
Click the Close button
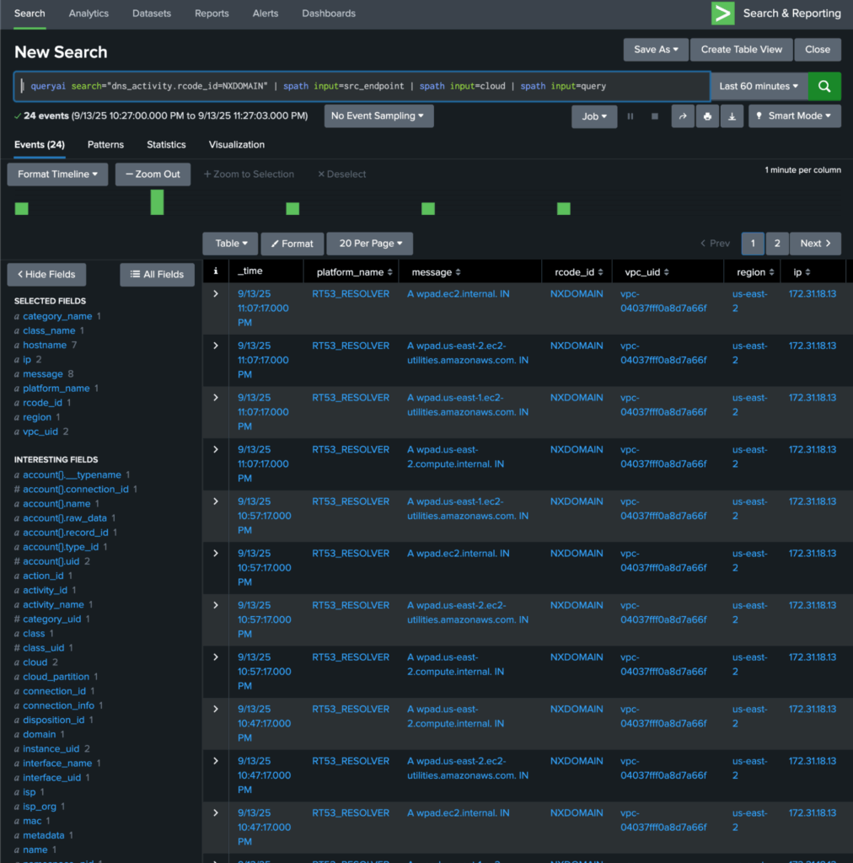pos(818,50)
